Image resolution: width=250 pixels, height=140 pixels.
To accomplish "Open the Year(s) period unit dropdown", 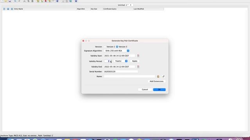I will click(x=121, y=61).
